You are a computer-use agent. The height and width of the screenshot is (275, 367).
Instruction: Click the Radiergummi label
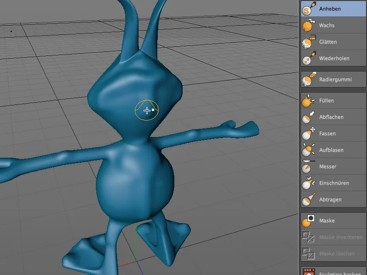click(x=335, y=79)
